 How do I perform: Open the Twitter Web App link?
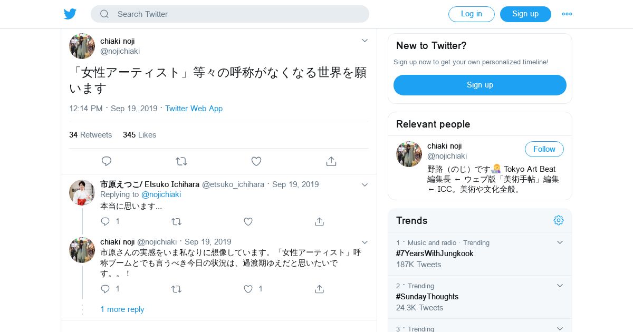point(194,109)
